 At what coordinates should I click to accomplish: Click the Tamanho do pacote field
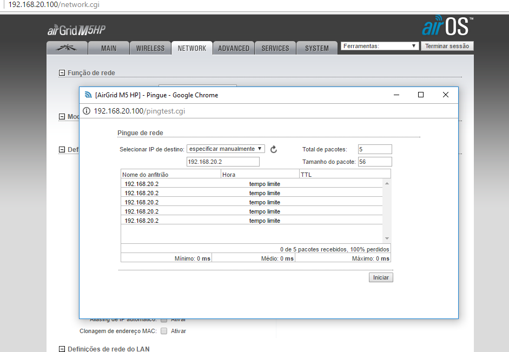click(375, 162)
